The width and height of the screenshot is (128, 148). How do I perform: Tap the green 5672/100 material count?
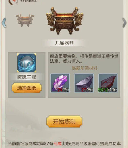[x=107, y=90]
